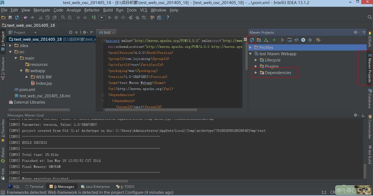Open the Refactor menu
The image size is (373, 196).
coord(92,10)
